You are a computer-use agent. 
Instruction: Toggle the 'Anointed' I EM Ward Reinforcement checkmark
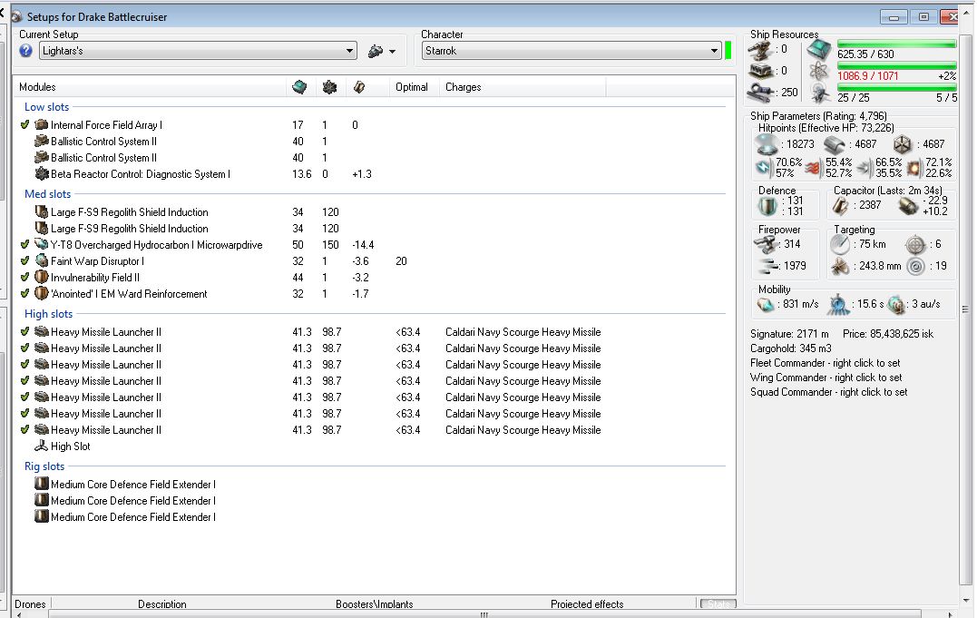coord(24,293)
